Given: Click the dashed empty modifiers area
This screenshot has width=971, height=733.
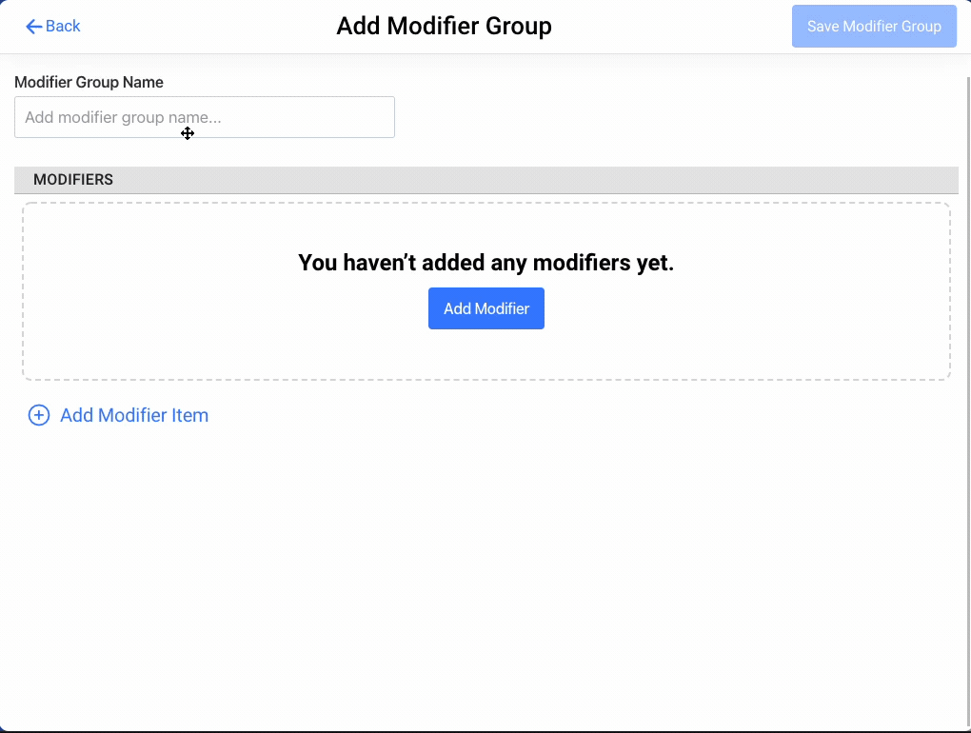Looking at the screenshot, I should click(485, 352).
